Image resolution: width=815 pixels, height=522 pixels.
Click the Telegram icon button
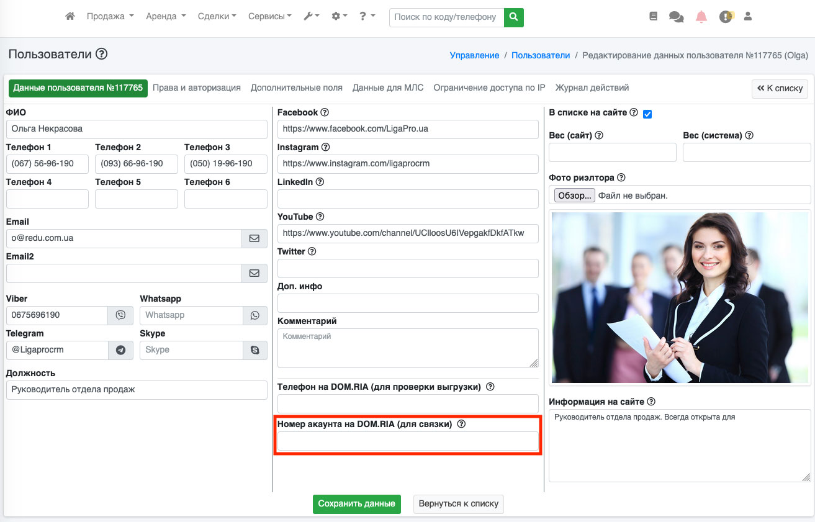point(120,350)
